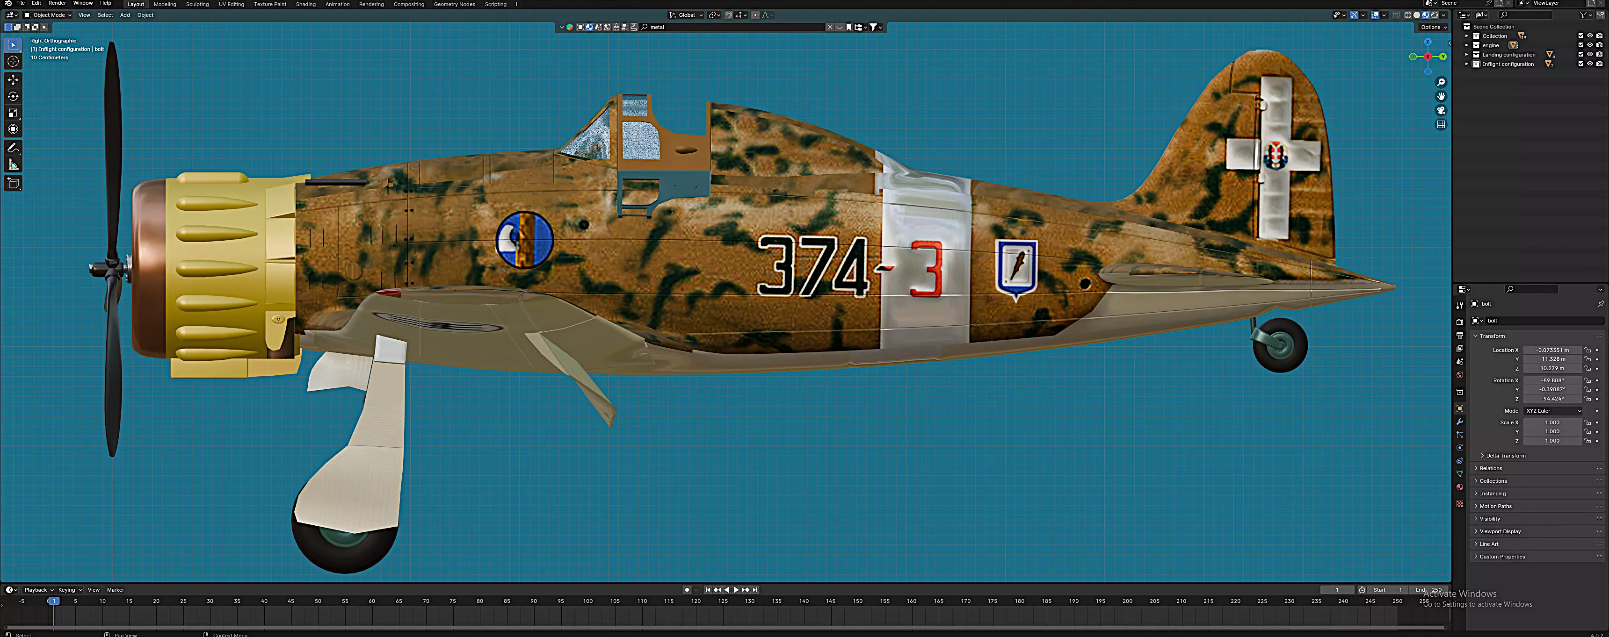Open the Object Data mesh tab
Viewport: 1609px width, 637px height.
(x=1460, y=474)
